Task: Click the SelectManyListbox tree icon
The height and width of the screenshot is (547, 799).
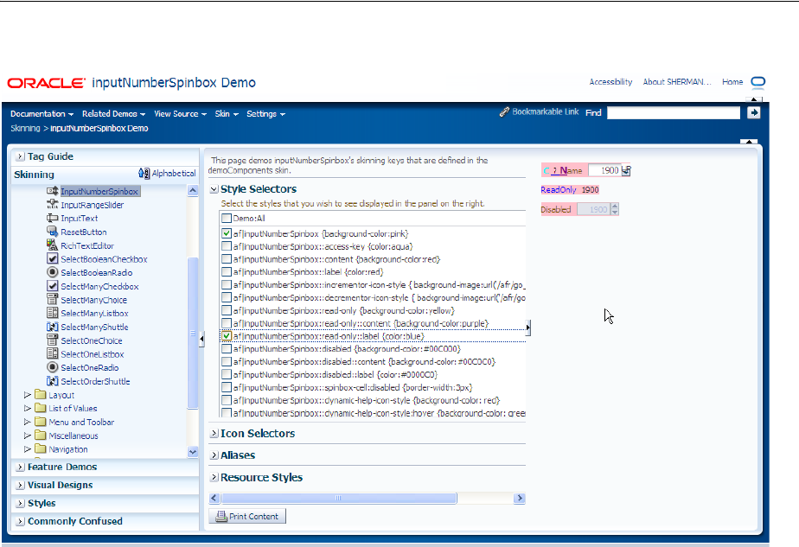Action: pyautogui.click(x=52, y=313)
